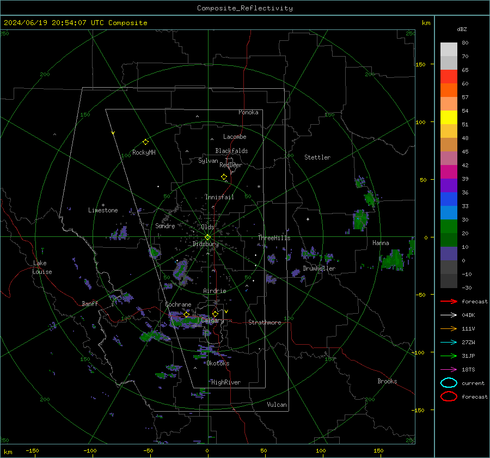Click the Hanna town label
The height and width of the screenshot is (458, 490).
point(381,243)
